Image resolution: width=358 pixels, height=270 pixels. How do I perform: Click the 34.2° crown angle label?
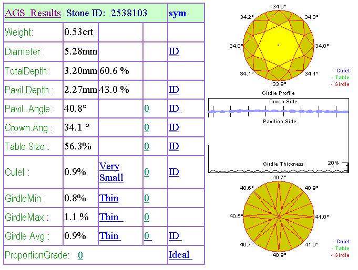247,17
